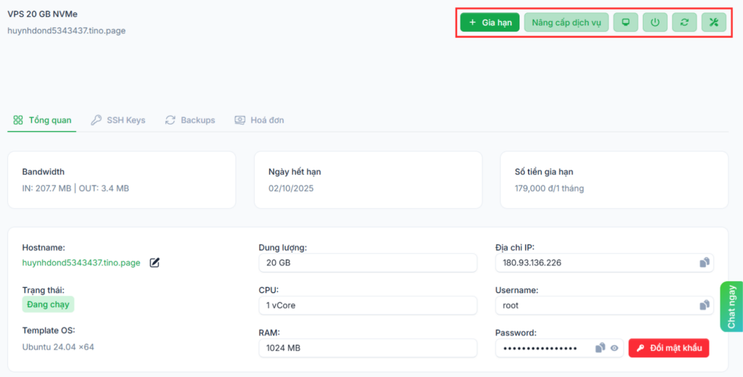
Task: Open the Backups tab
Action: [x=190, y=120]
